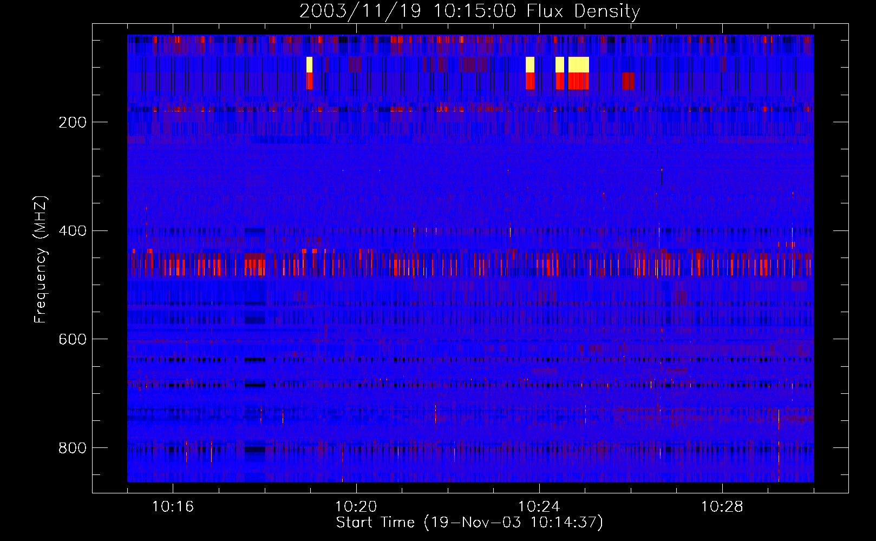876x541 pixels.
Task: Select the 200 frequency tick label
Action: (73, 122)
